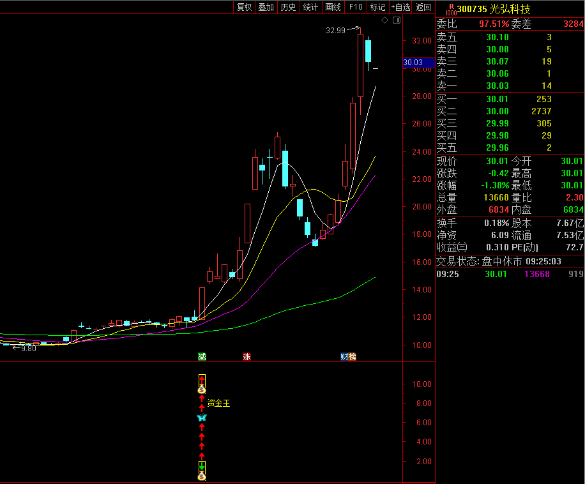Click the 交易状态 盘中休市 status line
The image size is (585, 484).
499,261
